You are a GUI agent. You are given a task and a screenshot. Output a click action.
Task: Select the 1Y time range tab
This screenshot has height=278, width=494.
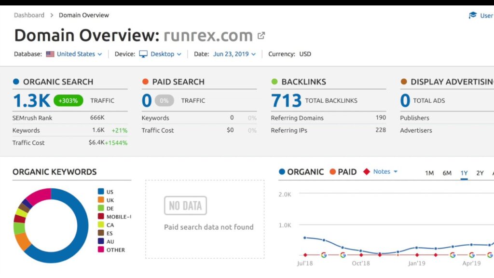[464, 173]
